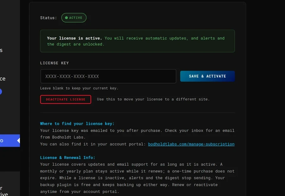The image size is (285, 196).
Task: Click 'Leave blank to keep your current key.' hint
Action: tap(79, 88)
